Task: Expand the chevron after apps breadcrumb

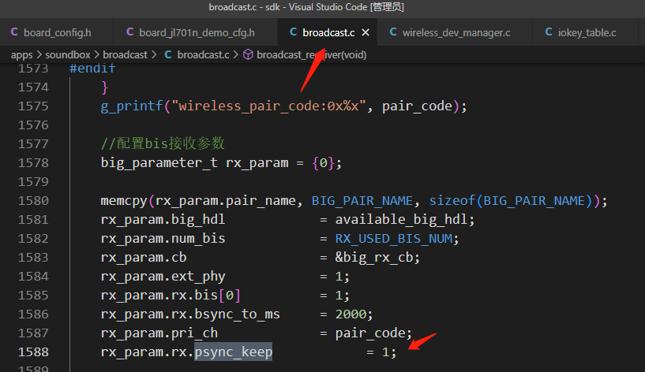Action: tap(39, 54)
